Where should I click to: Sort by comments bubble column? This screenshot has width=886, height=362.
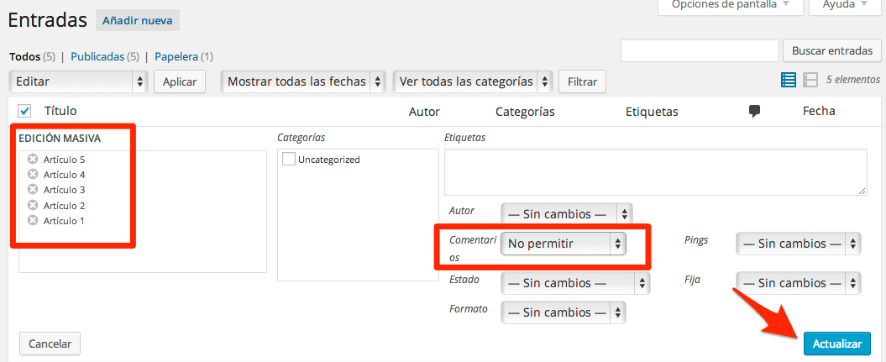(754, 112)
